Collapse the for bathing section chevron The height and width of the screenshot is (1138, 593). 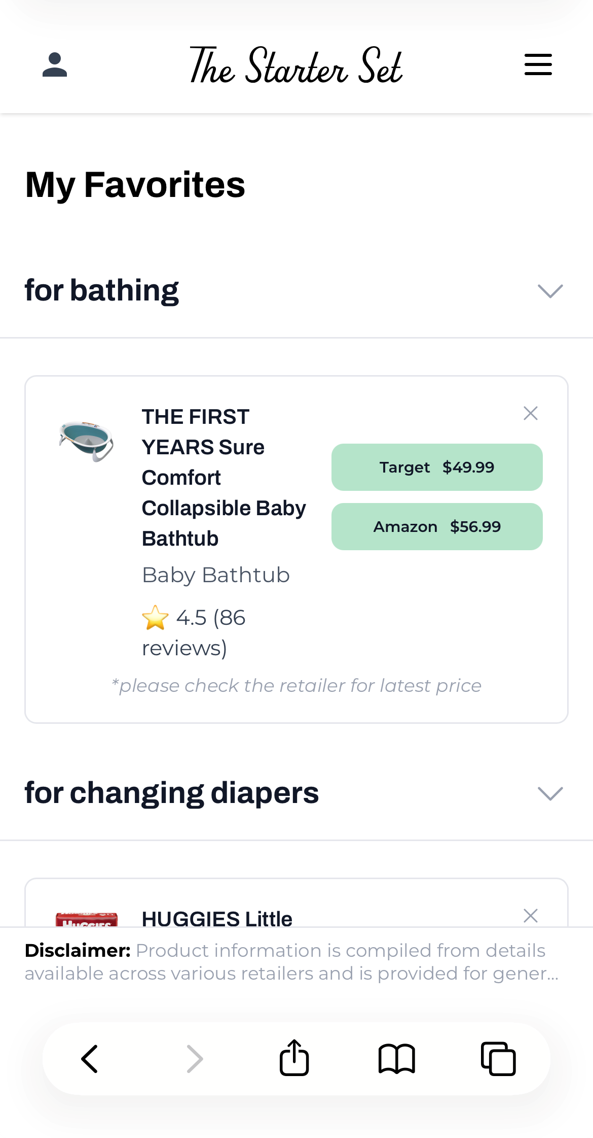click(x=550, y=291)
